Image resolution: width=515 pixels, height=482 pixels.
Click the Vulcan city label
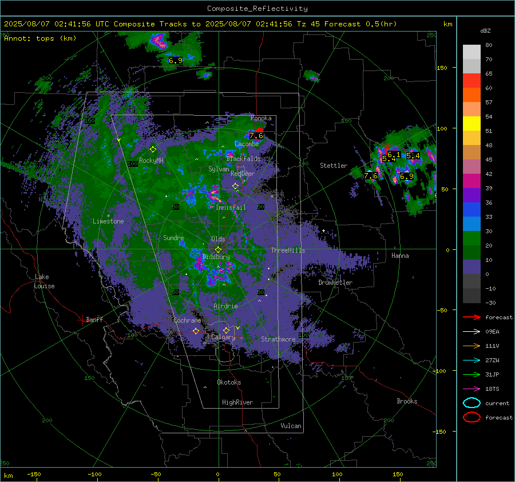tap(291, 426)
